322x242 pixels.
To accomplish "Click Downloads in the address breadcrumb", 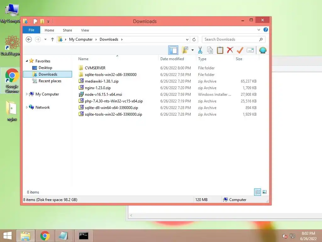I will [x=109, y=39].
